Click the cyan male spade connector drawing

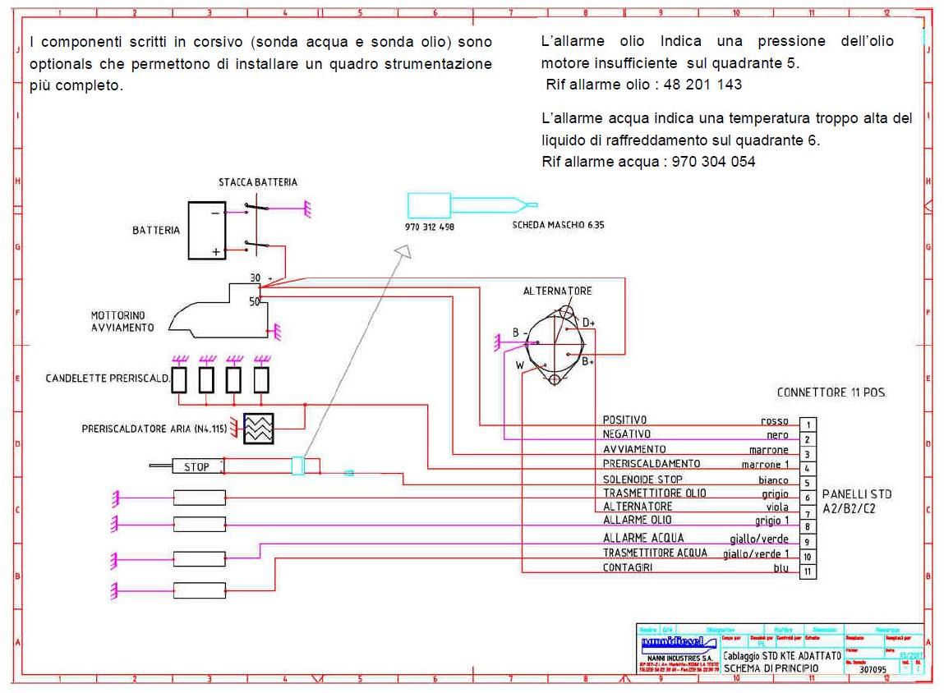click(x=472, y=206)
